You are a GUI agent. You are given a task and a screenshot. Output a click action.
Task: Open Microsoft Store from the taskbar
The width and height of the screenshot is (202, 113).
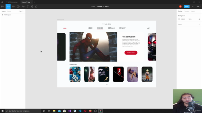[x=64, y=111]
